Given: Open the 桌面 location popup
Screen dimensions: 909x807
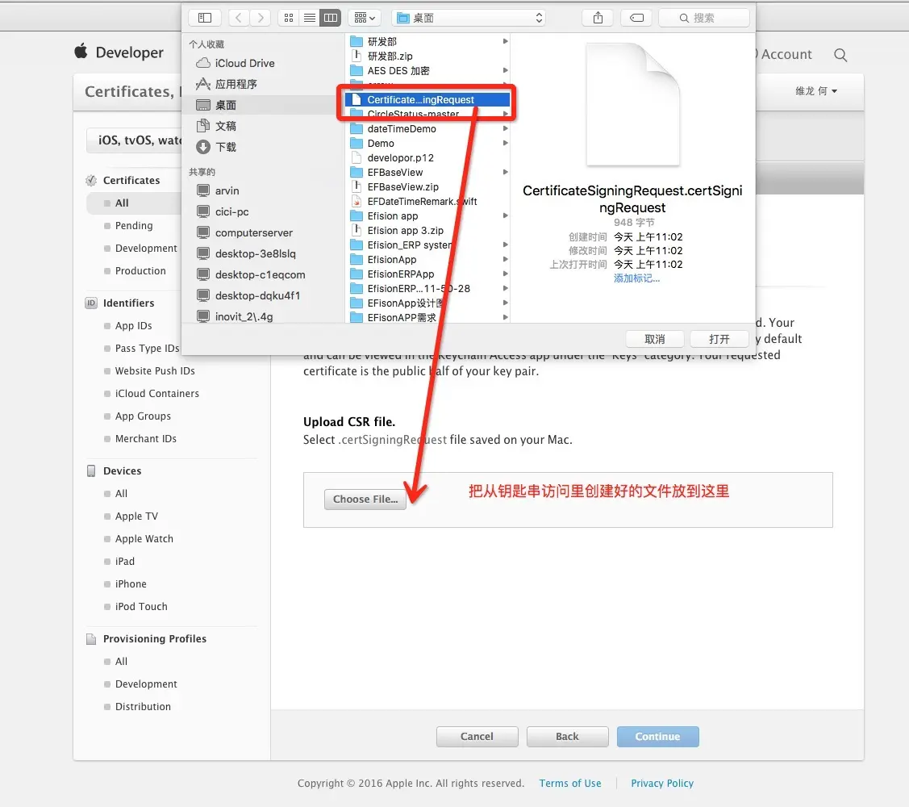Looking at the screenshot, I should pos(469,18).
